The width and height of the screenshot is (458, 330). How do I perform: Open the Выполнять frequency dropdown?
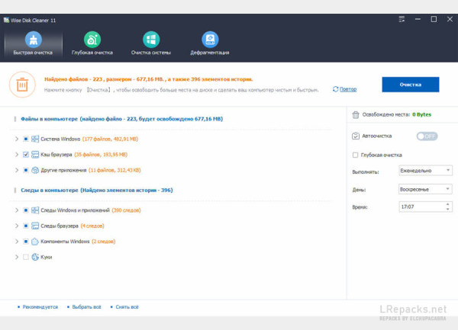[425, 171]
